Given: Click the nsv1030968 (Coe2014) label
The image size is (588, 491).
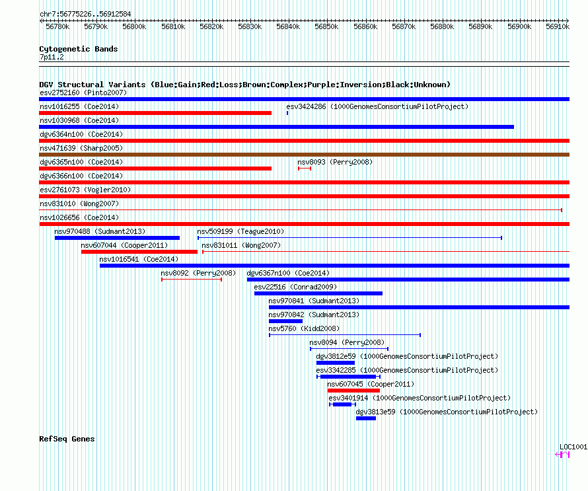Looking at the screenshot, I should point(79,120).
